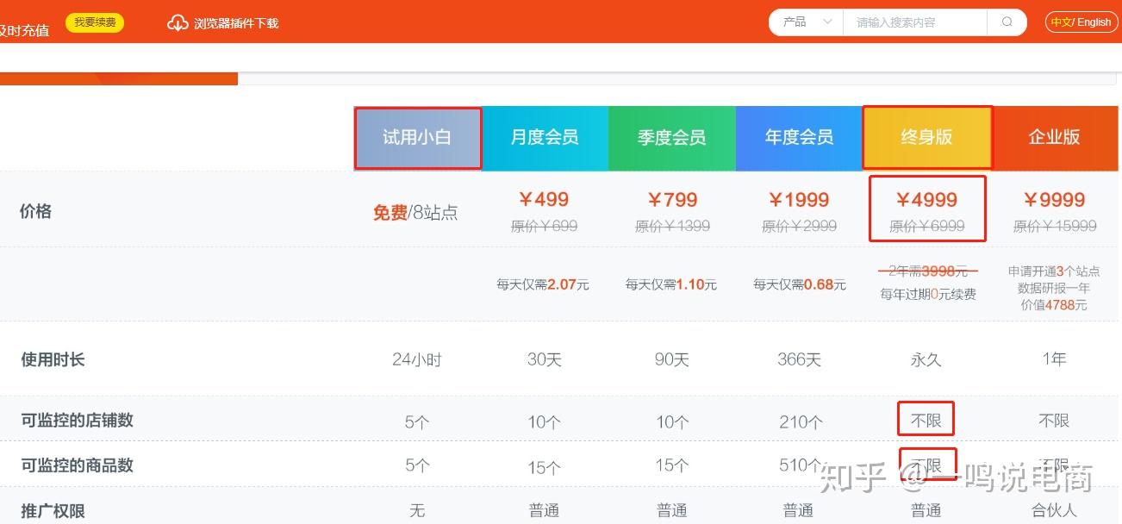This screenshot has width=1122, height=524.
Task: Click the ￥4999 lifetime price
Action: click(x=926, y=200)
